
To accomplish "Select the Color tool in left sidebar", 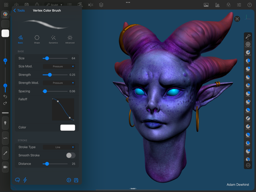I will point(5,15).
